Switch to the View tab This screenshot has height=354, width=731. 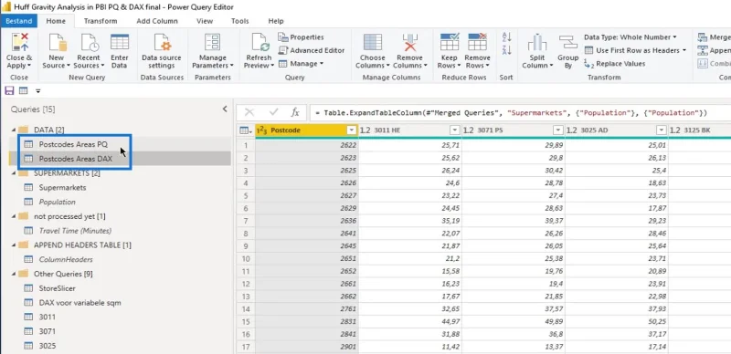pyautogui.click(x=205, y=21)
